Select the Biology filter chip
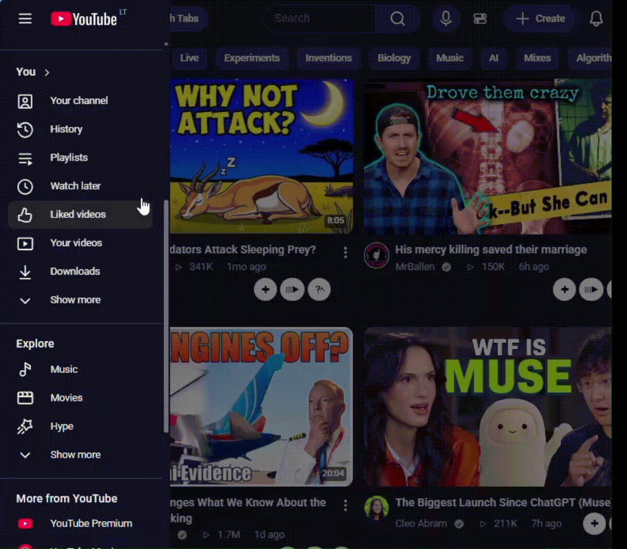 (394, 58)
